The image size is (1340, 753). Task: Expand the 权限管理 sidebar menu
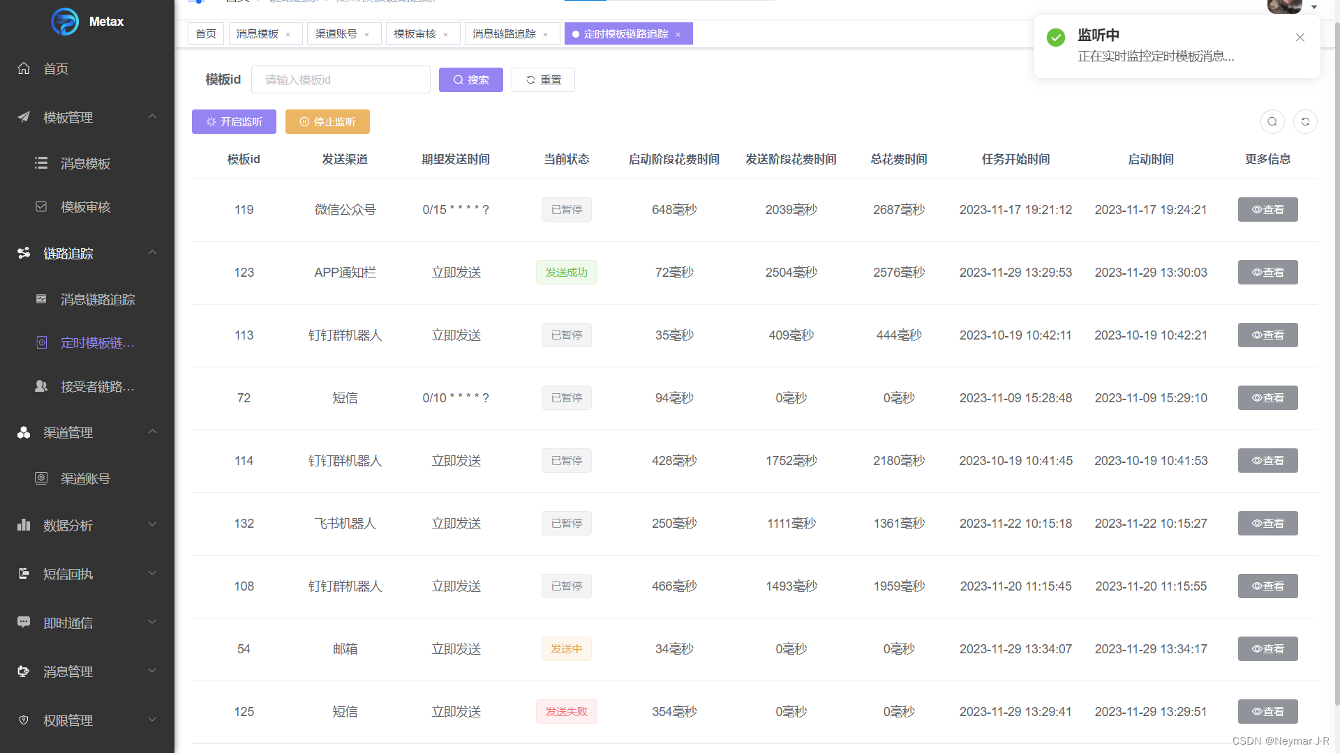[x=87, y=720]
